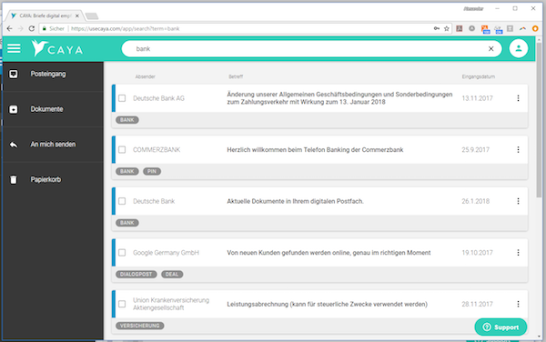Click the date 19.10.2017
Image resolution: width=546 pixels, height=342 pixels.
point(478,253)
